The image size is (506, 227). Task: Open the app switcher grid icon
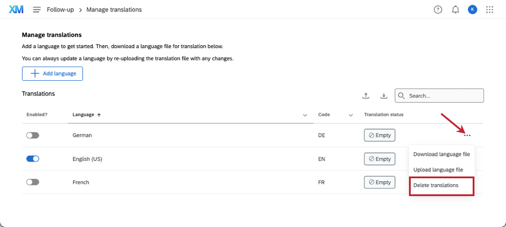489,10
